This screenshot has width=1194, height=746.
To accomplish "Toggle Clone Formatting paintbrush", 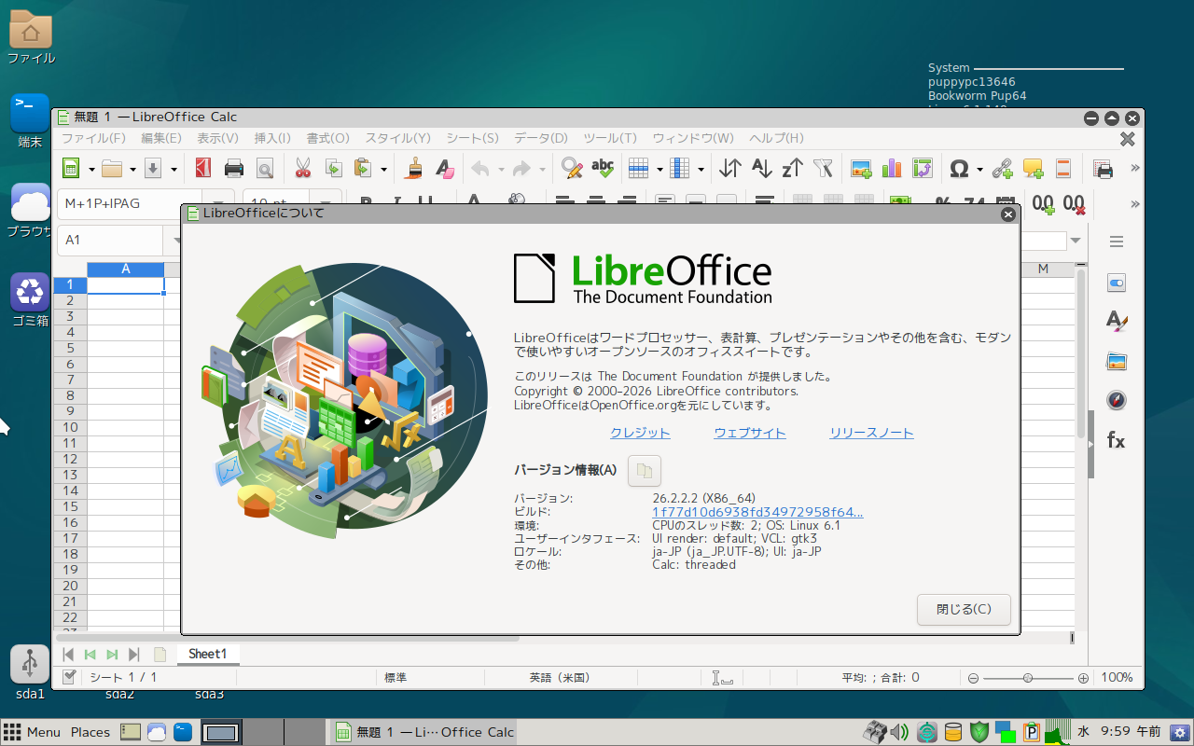I will click(x=414, y=169).
